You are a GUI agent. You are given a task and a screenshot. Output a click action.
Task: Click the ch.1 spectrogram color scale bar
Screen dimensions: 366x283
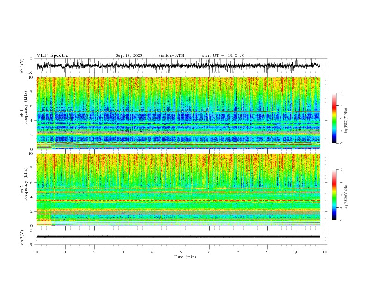(x=334, y=118)
